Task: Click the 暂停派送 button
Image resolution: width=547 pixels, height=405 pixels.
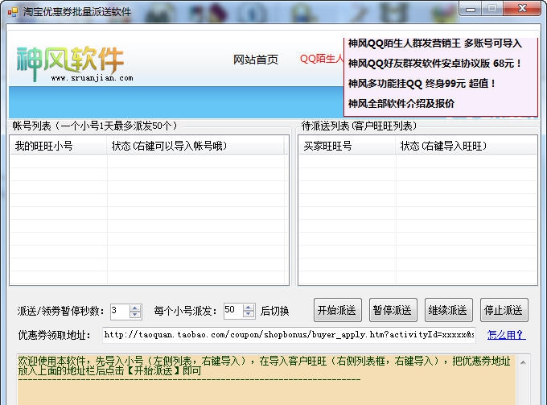Action: coord(393,310)
